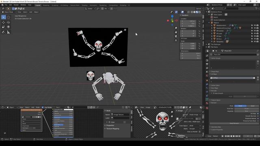This screenshot has width=260, height=146.
Task: Switch perspective/orthographic with grid icon
Action: (x=176, y=41)
